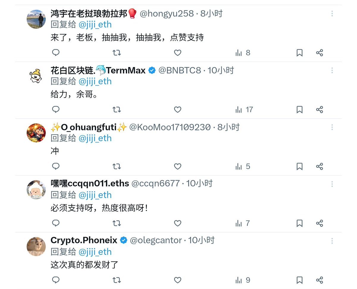The width and height of the screenshot is (357, 289).
Task: Like ccqn6677's reply
Action: tap(178, 223)
